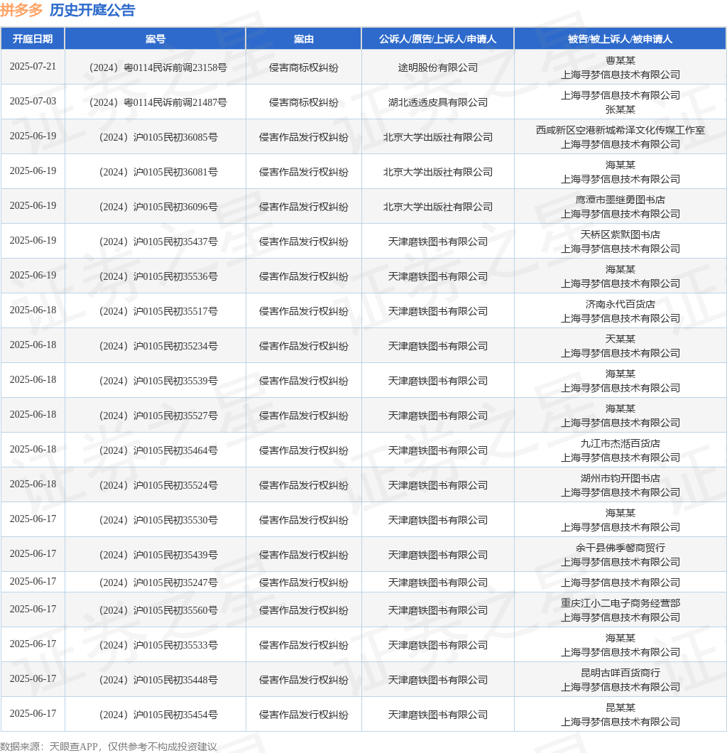Viewport: 727px width, 753px height.
Task: Click defendant 张某某
Action: point(620,109)
